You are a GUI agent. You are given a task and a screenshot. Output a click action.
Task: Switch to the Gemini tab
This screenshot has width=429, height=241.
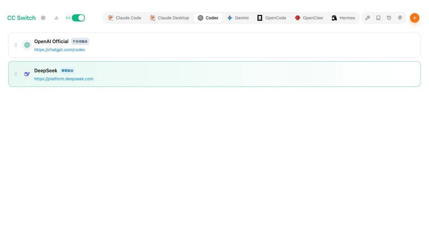click(x=238, y=18)
